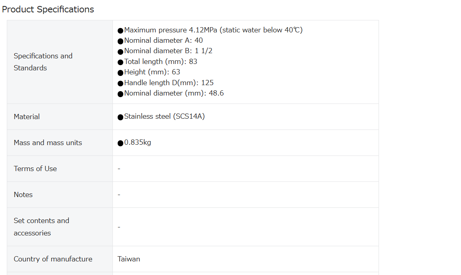The image size is (461, 275).
Task: Select the Stainless steel (SCS14A) value
Action: click(164, 117)
